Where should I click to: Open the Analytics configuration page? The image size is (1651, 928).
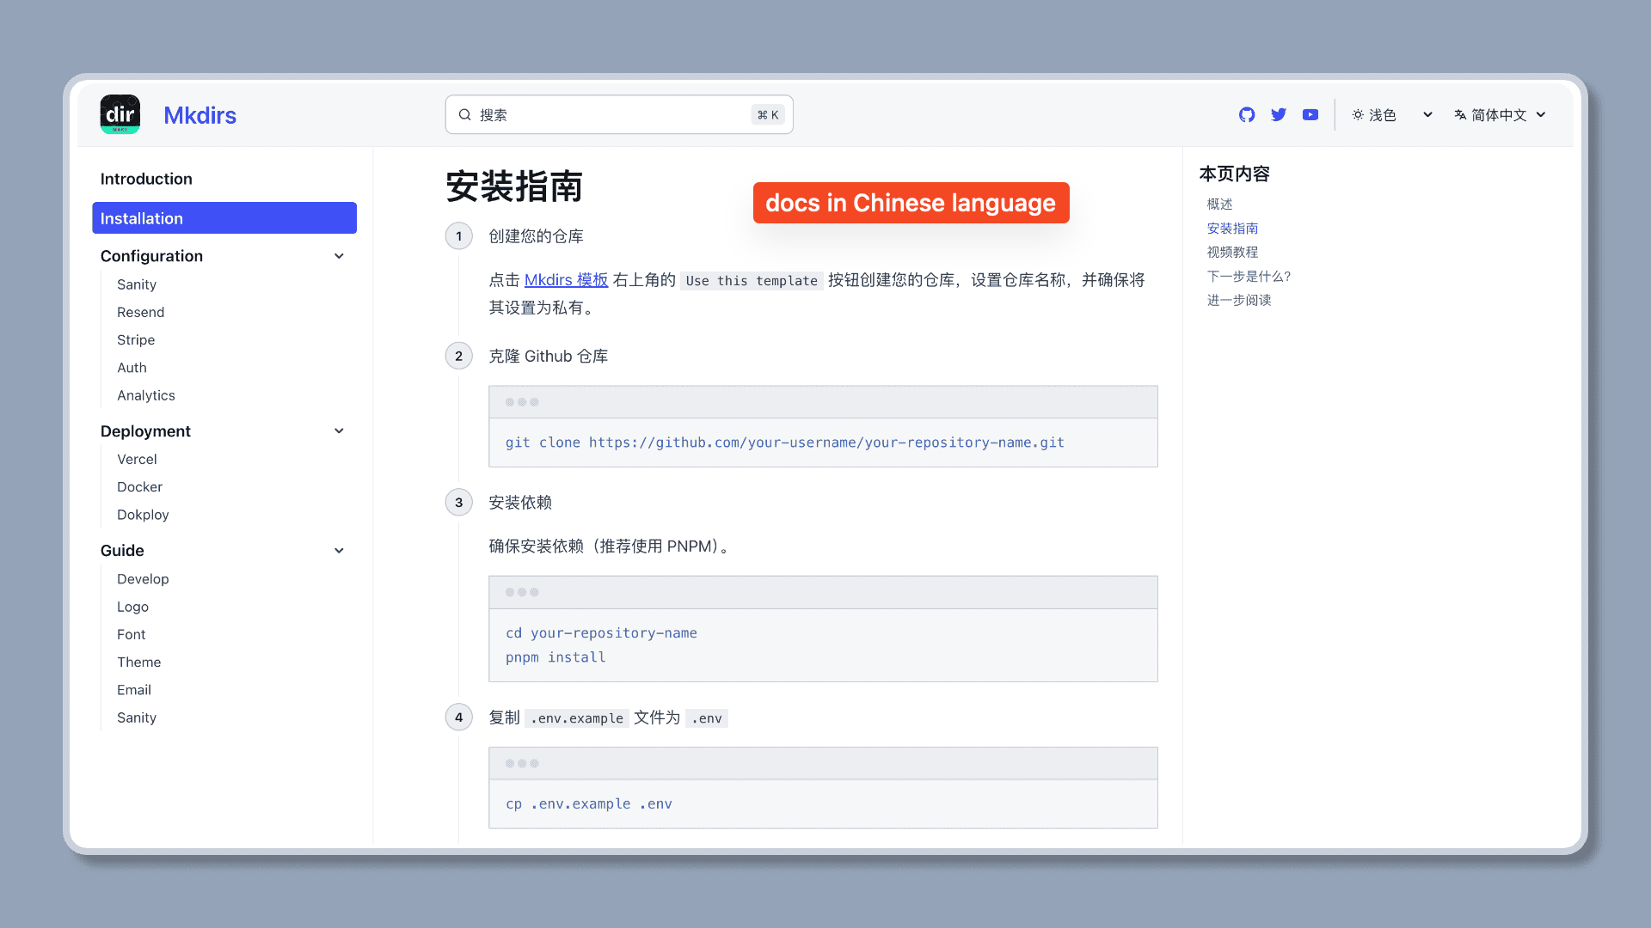pos(146,395)
